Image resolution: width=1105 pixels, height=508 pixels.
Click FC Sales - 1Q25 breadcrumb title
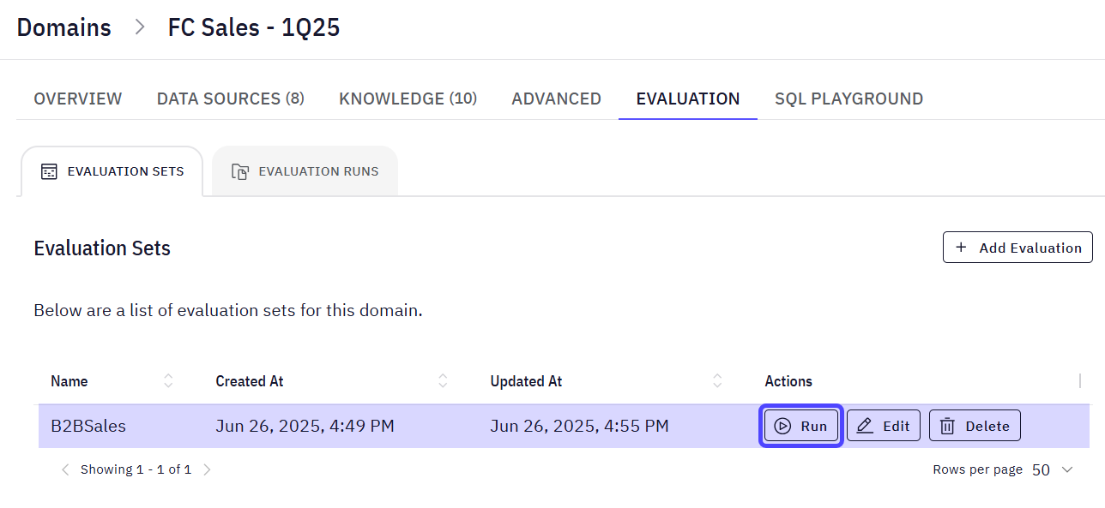pos(254,27)
